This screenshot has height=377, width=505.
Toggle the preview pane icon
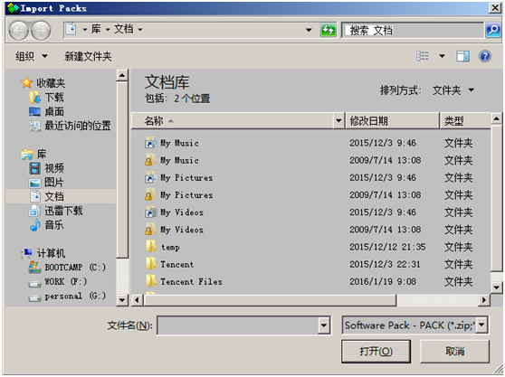coord(462,57)
